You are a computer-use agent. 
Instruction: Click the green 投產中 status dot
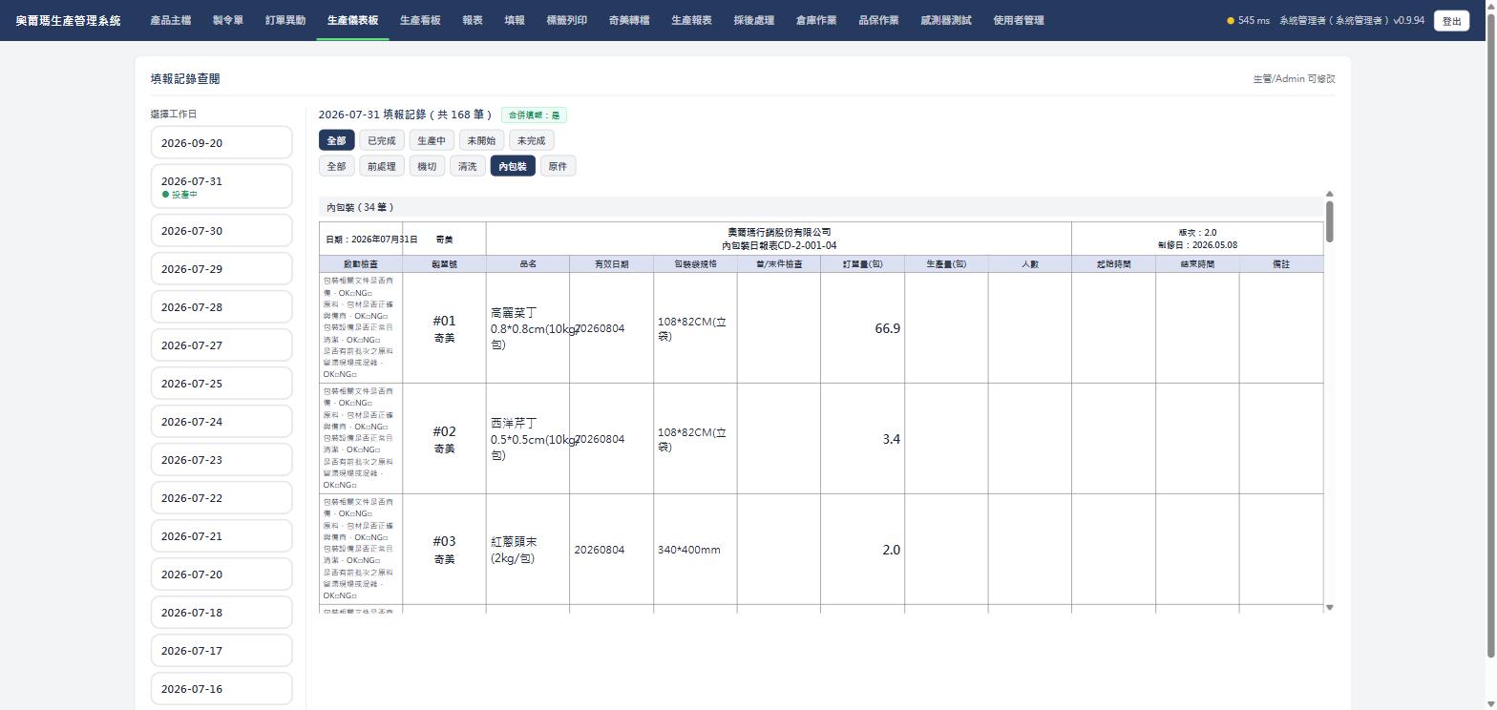(x=165, y=195)
